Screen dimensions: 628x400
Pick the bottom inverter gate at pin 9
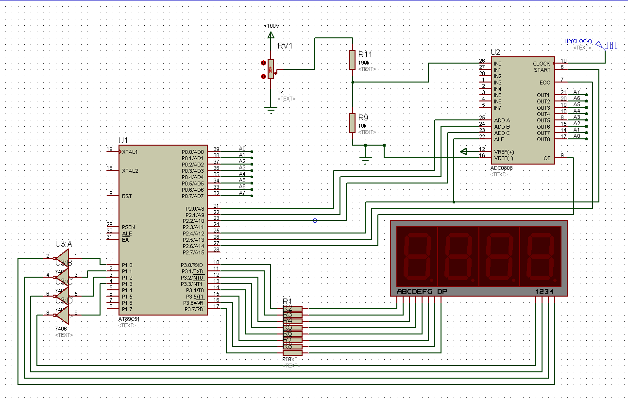tap(62, 315)
